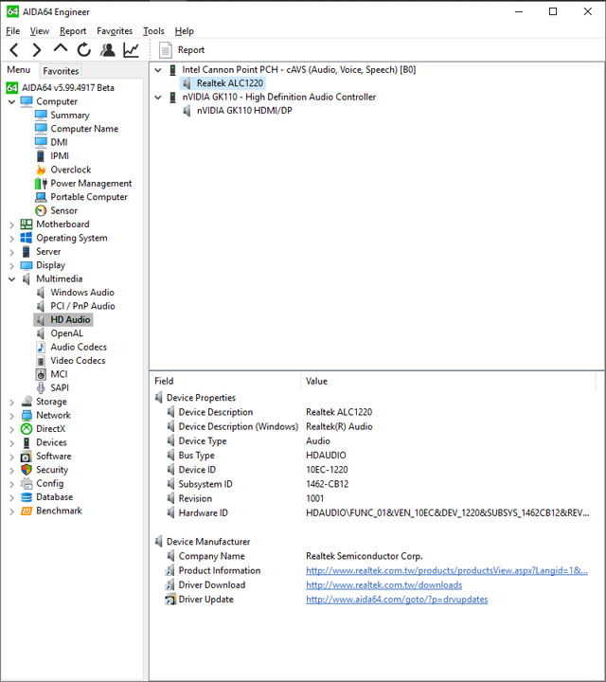Select nVIDIA GK110 HDMI/DP device
This screenshot has width=606, height=682.
click(x=244, y=111)
